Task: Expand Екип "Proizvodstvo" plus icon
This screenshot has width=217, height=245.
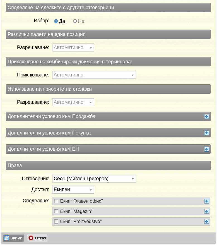Action: 206,221
